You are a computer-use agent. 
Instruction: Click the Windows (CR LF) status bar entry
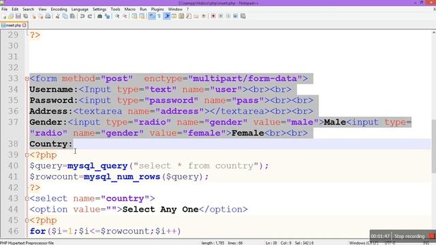point(364,243)
